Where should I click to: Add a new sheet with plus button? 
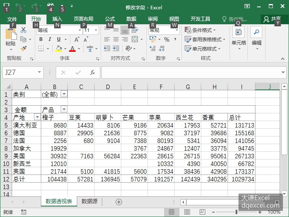119,202
